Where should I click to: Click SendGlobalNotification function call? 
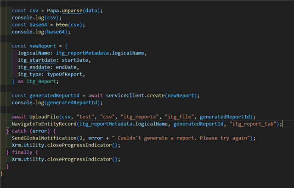tap(44, 138)
